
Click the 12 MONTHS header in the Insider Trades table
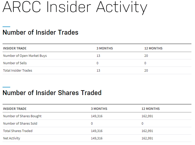pos(153,48)
